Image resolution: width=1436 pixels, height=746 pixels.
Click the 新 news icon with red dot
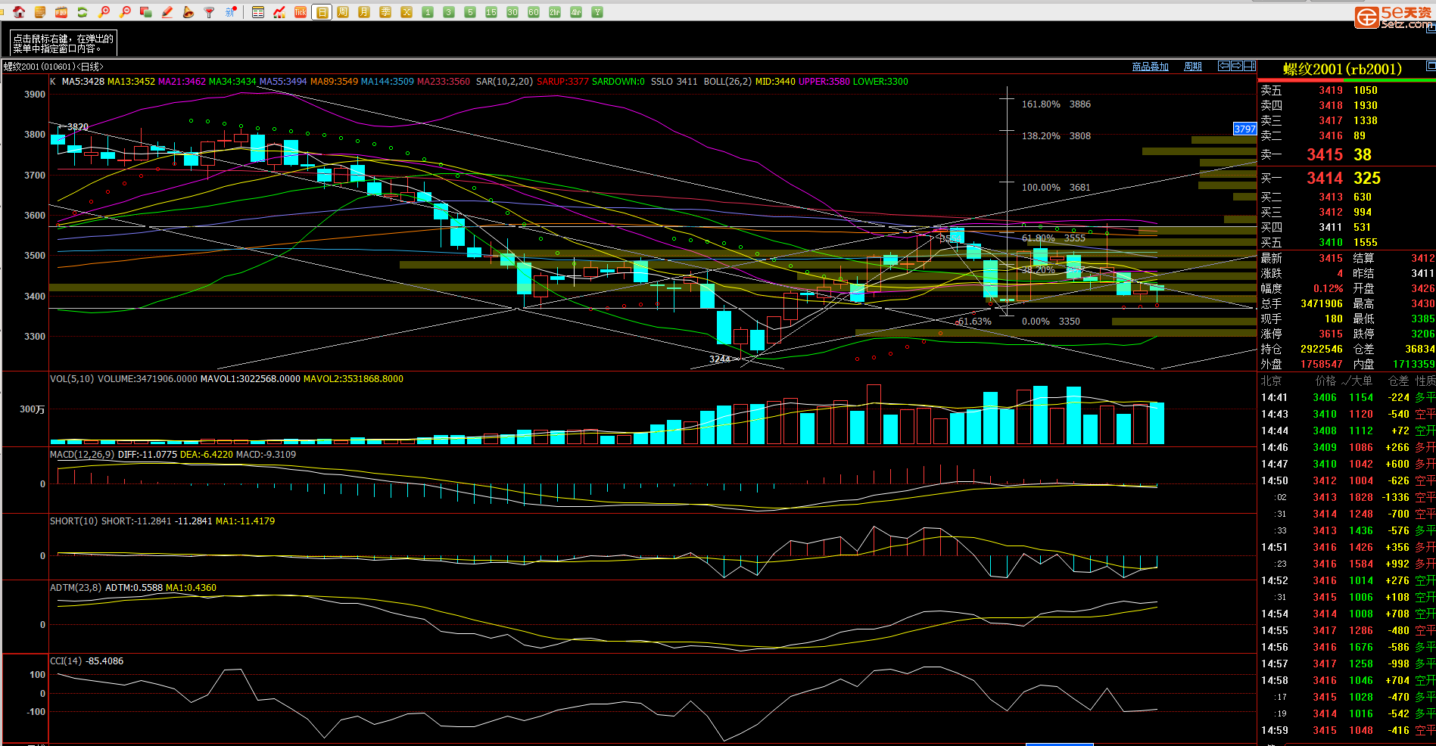click(232, 12)
